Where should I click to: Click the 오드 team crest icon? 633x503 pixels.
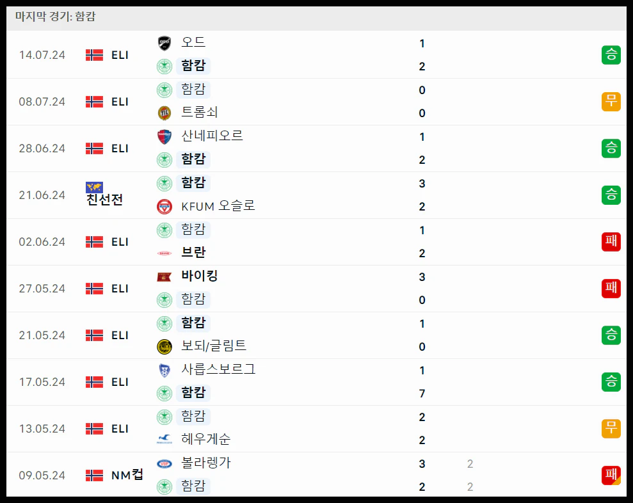click(x=164, y=43)
